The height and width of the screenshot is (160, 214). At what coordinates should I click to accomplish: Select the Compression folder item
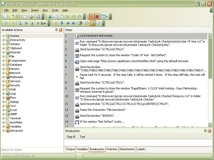[18, 61]
